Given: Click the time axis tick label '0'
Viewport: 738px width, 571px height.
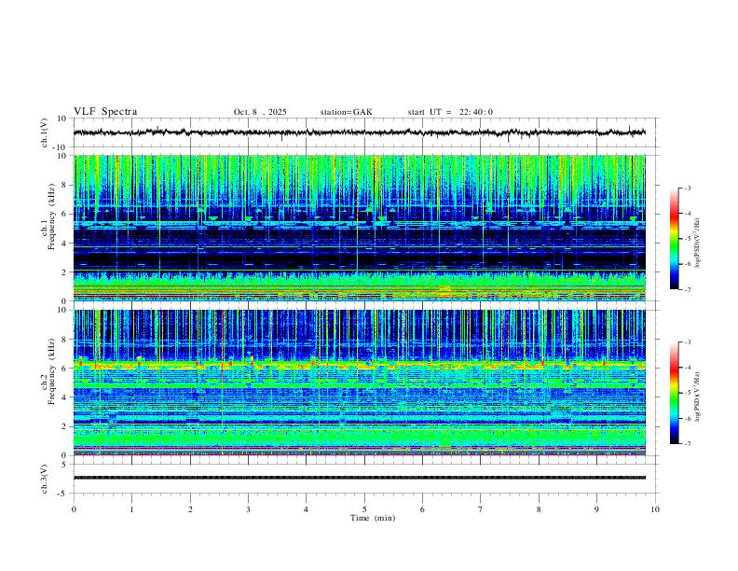Looking at the screenshot, I should click(x=74, y=509).
